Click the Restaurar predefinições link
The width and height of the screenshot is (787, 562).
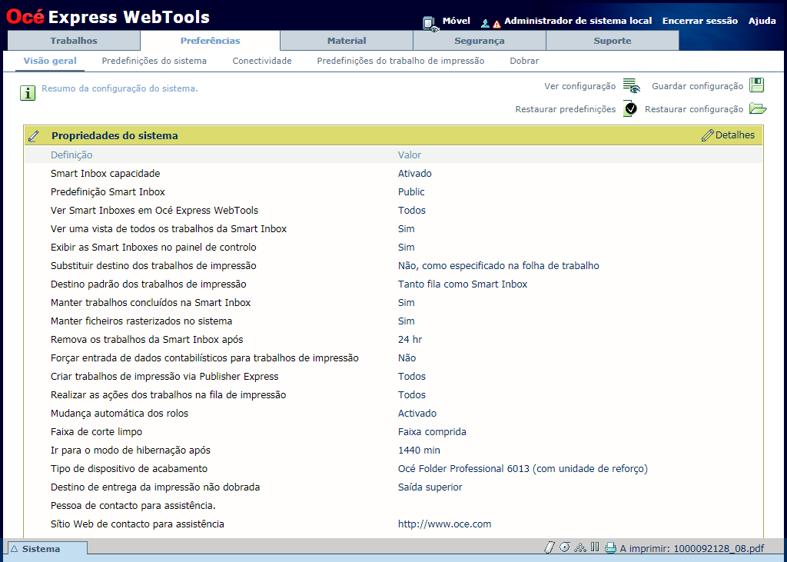[566, 109]
